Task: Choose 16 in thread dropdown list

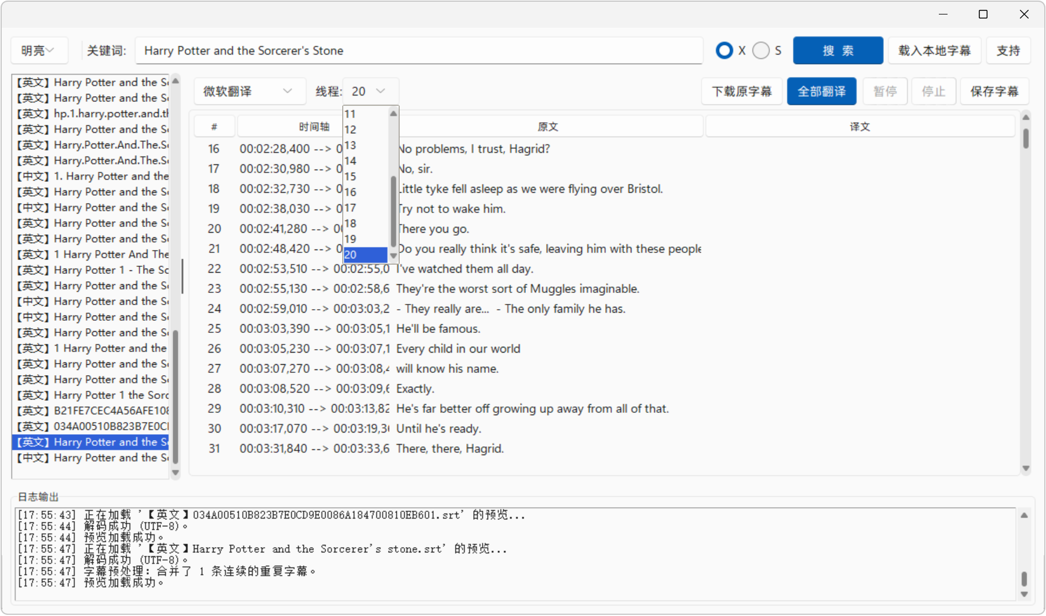Action: click(365, 192)
